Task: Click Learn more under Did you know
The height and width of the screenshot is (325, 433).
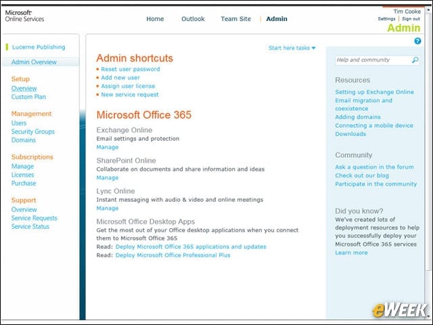Action: (351, 253)
